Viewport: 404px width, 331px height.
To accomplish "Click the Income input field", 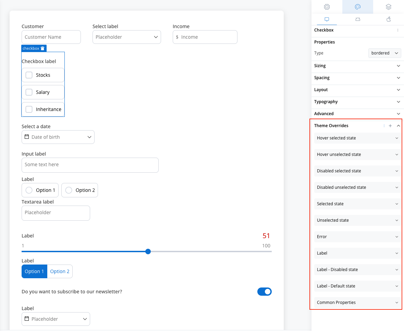I will point(205,37).
